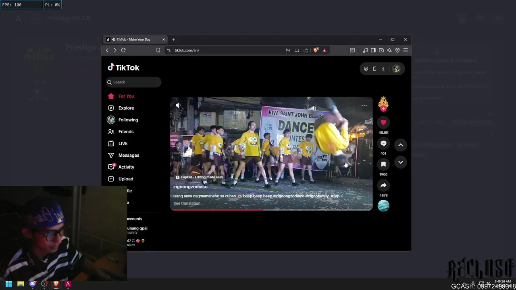This screenshot has width=516, height=290.
Task: Open Brave browser from the taskbar
Action: coord(56,284)
